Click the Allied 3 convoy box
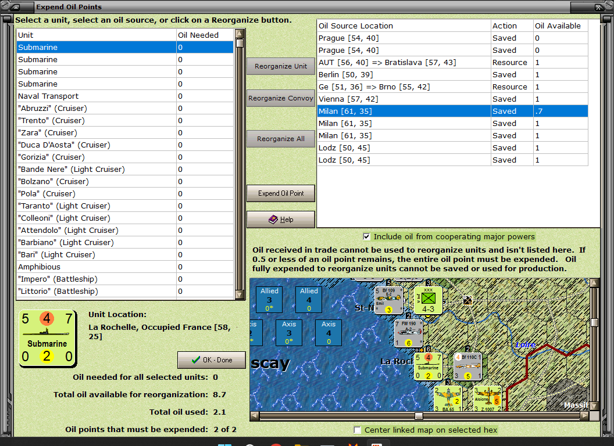The width and height of the screenshot is (614, 446). click(269, 299)
